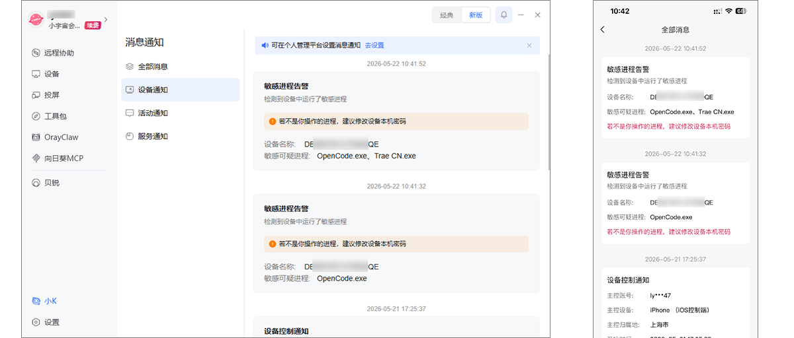794x338 pixels.
Task: Switch to 经典 classic view
Action: tap(447, 15)
